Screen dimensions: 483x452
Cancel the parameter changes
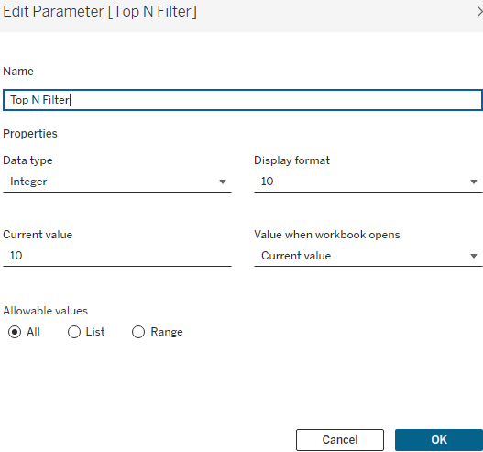pyautogui.click(x=340, y=440)
